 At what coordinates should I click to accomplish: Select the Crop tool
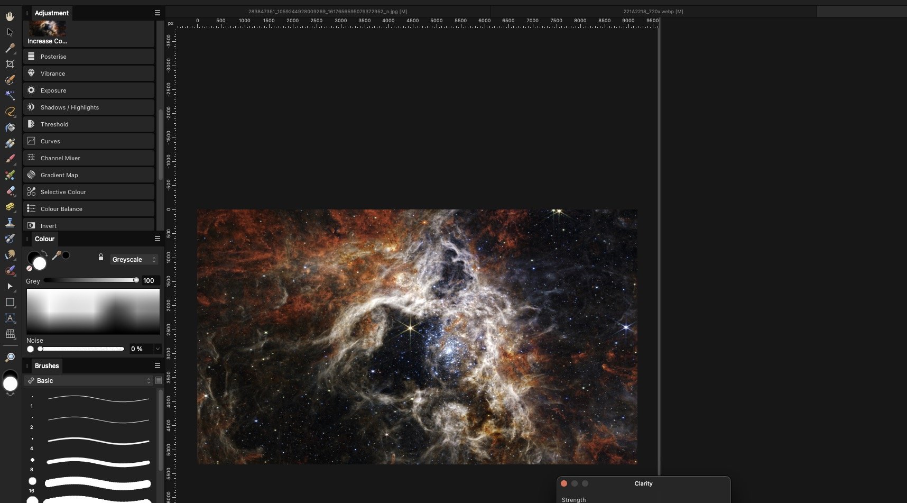(x=10, y=64)
